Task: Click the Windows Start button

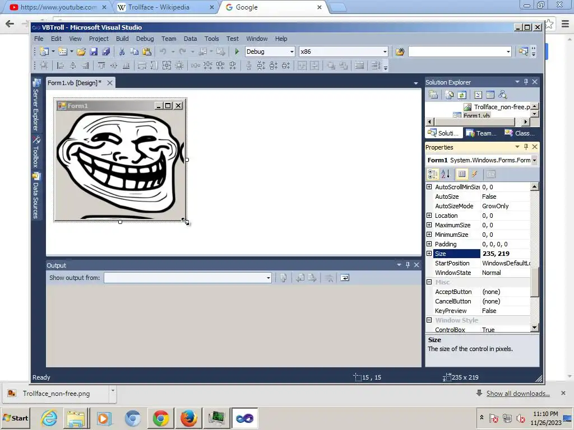Action: [x=15, y=418]
